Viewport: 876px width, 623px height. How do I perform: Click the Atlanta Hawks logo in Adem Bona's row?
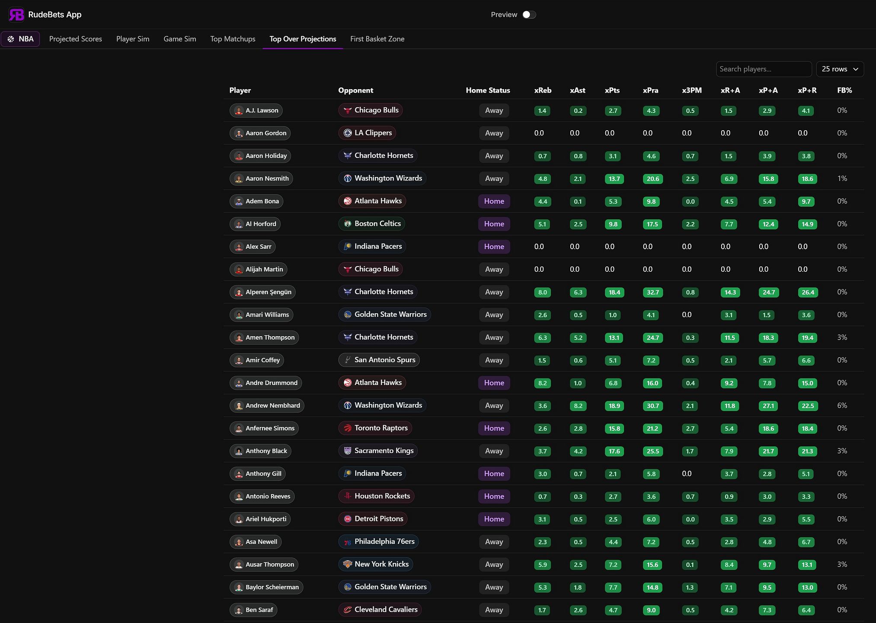(348, 201)
